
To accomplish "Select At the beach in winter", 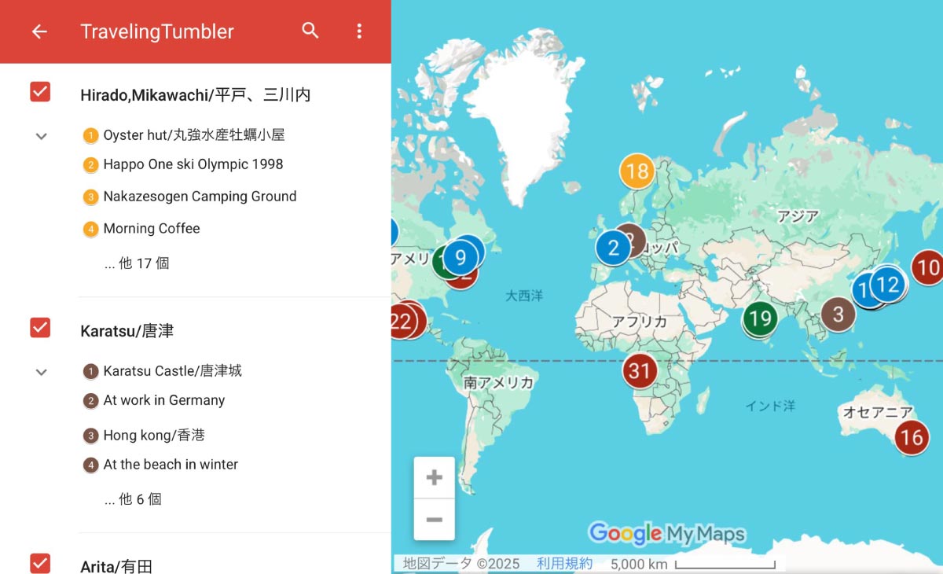I will point(171,465).
